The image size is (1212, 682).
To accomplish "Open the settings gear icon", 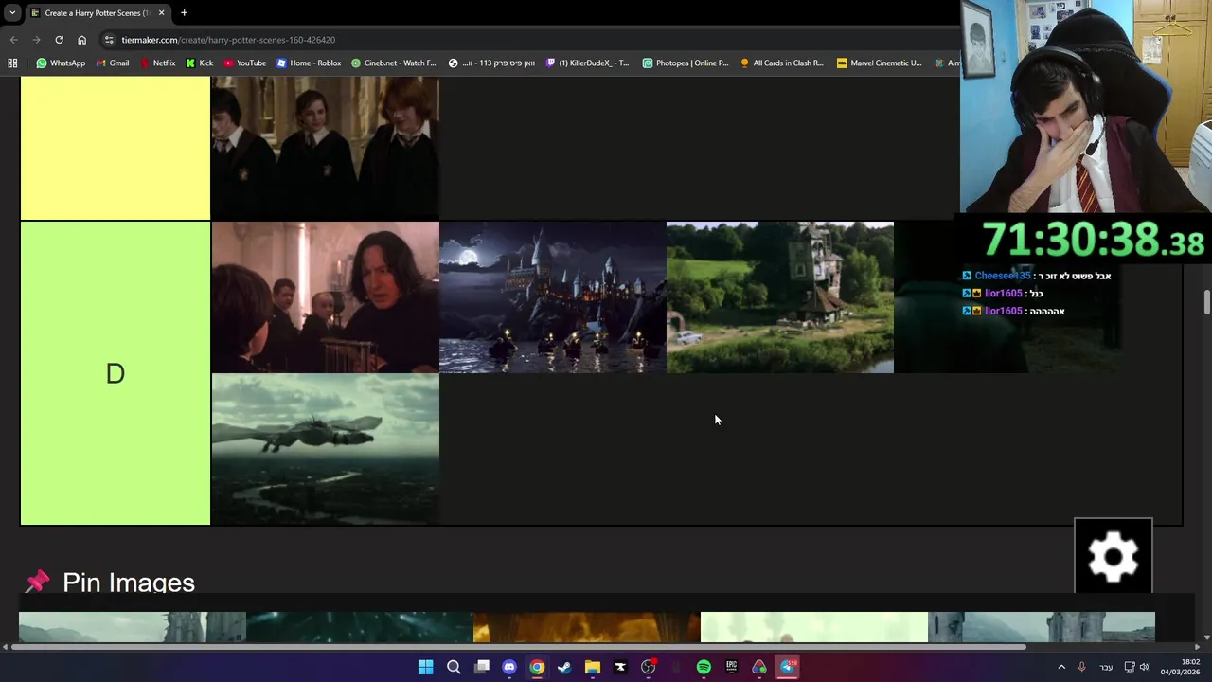I will 1113,556.
